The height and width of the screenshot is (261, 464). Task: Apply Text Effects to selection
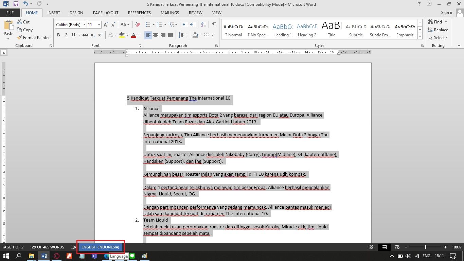[110, 35]
